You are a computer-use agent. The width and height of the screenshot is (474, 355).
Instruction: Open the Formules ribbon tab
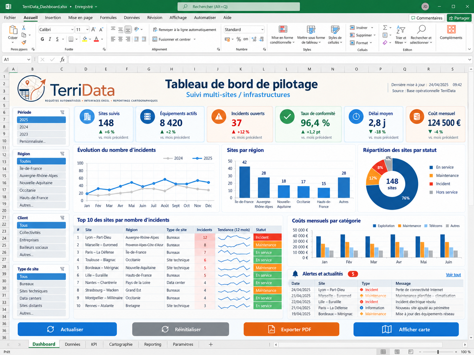[108, 18]
